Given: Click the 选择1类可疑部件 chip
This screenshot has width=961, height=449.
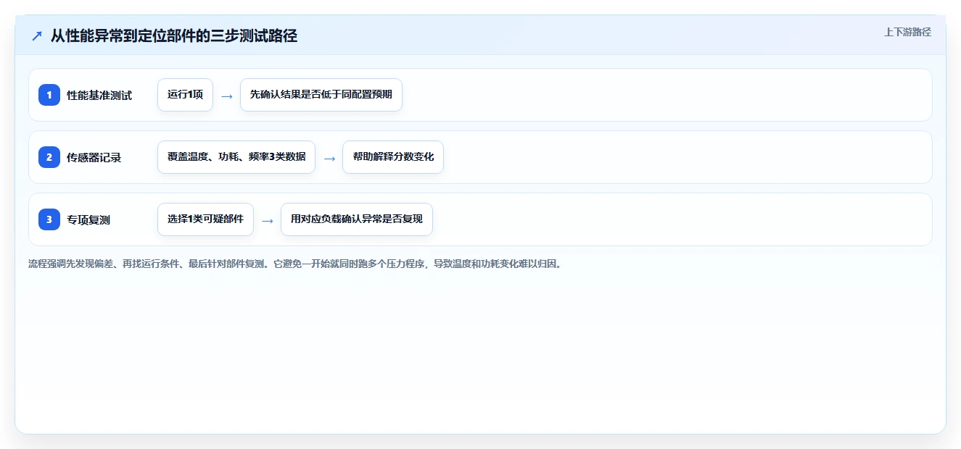Looking at the screenshot, I should point(205,219).
